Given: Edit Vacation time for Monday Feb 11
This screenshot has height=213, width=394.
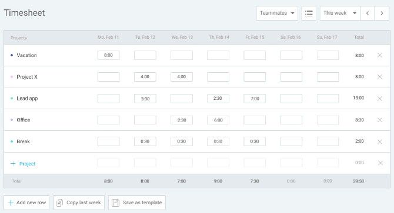Looking at the screenshot, I should 109,55.
